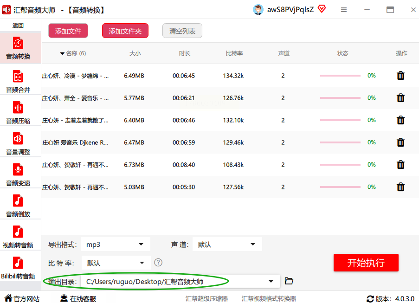Click the 添加文件夹 button
Viewport: 419px width, 303px height.
point(125,31)
